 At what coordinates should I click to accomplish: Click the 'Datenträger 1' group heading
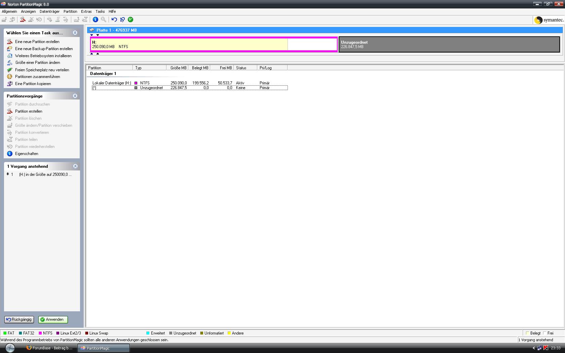pyautogui.click(x=103, y=74)
